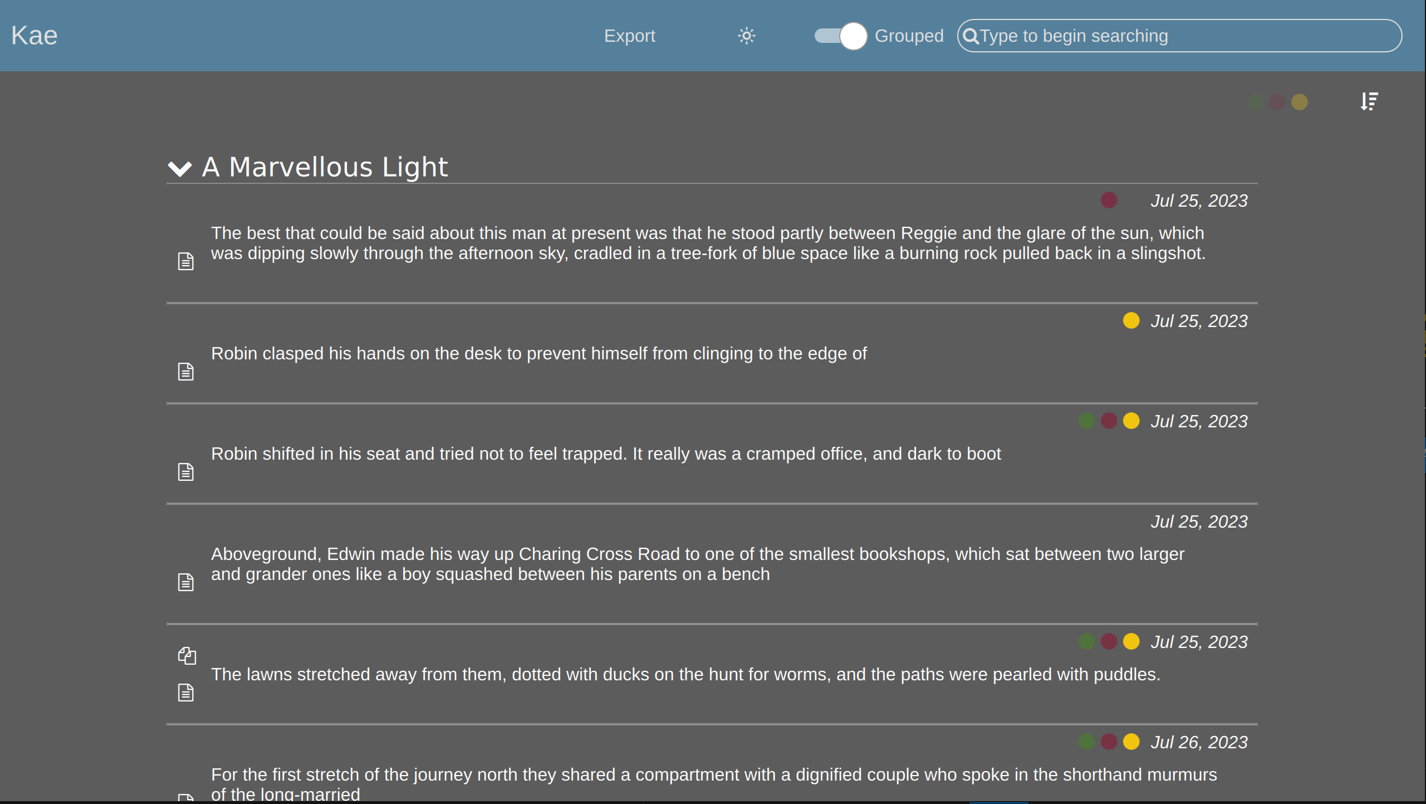This screenshot has width=1426, height=804.
Task: Toggle the light/dark theme sun icon
Action: pyautogui.click(x=746, y=36)
